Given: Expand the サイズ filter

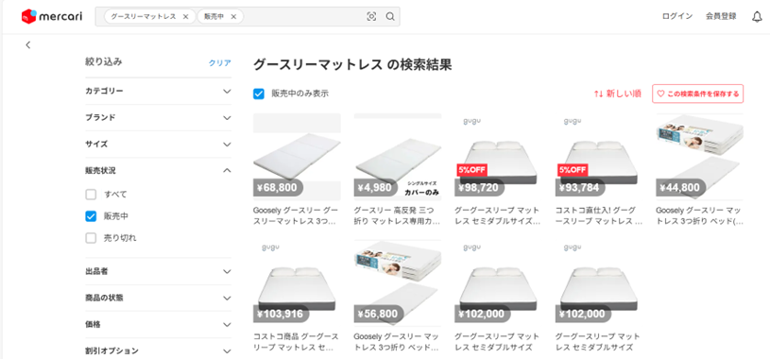Looking at the screenshot, I should pos(158,145).
